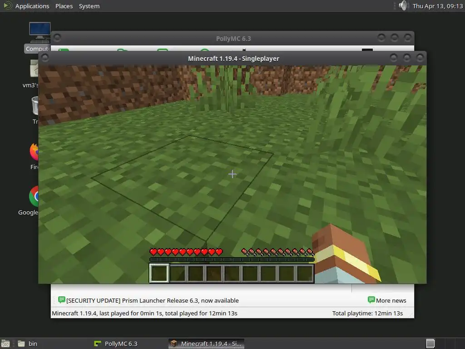
Task: Minimize the PollyMC 6.3 window
Action: [381, 38]
